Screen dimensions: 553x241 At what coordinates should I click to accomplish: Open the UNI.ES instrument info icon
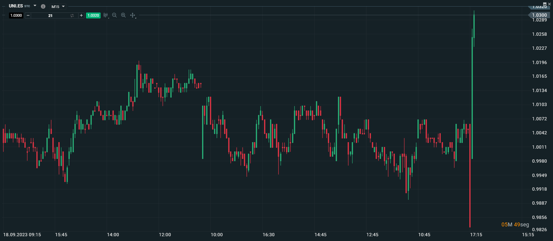coord(43,6)
